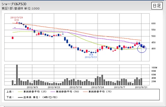Click the 60M volume axis label
This screenshot has height=107, width=166.
(154, 74)
